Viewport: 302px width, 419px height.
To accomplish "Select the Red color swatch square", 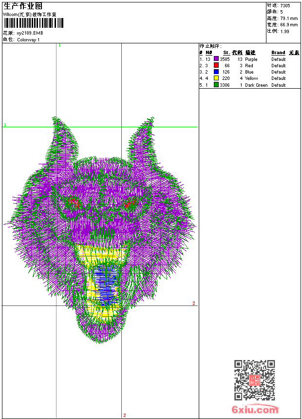I will pyautogui.click(x=216, y=65).
